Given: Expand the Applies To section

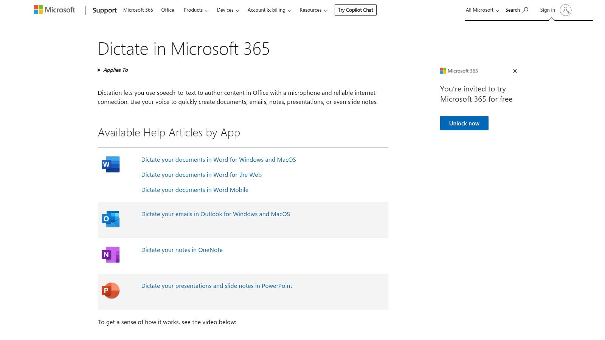Looking at the screenshot, I should pyautogui.click(x=113, y=70).
